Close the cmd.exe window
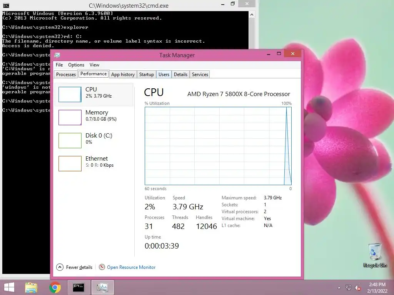Screen dimensions: 394x295 tap(247, 3)
